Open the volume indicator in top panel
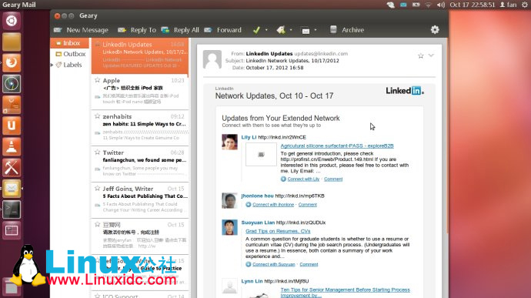 441,5
